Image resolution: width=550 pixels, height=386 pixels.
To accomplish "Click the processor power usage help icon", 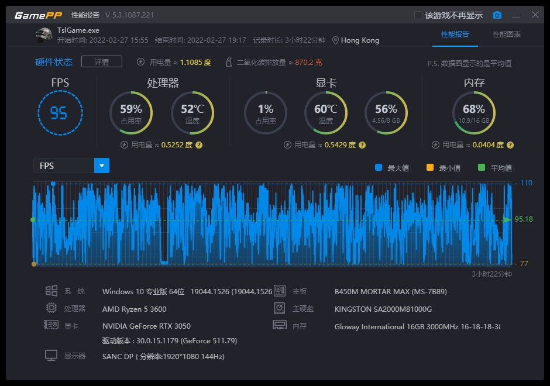I will coord(199,145).
